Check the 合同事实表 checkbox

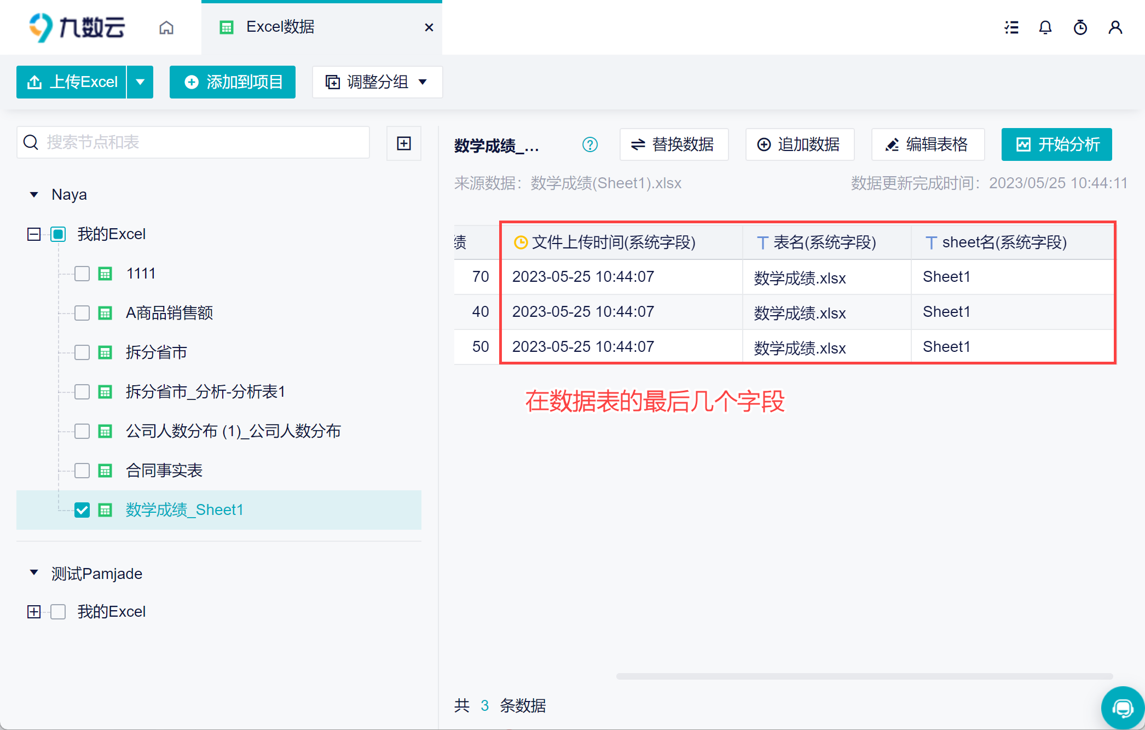[x=82, y=471]
